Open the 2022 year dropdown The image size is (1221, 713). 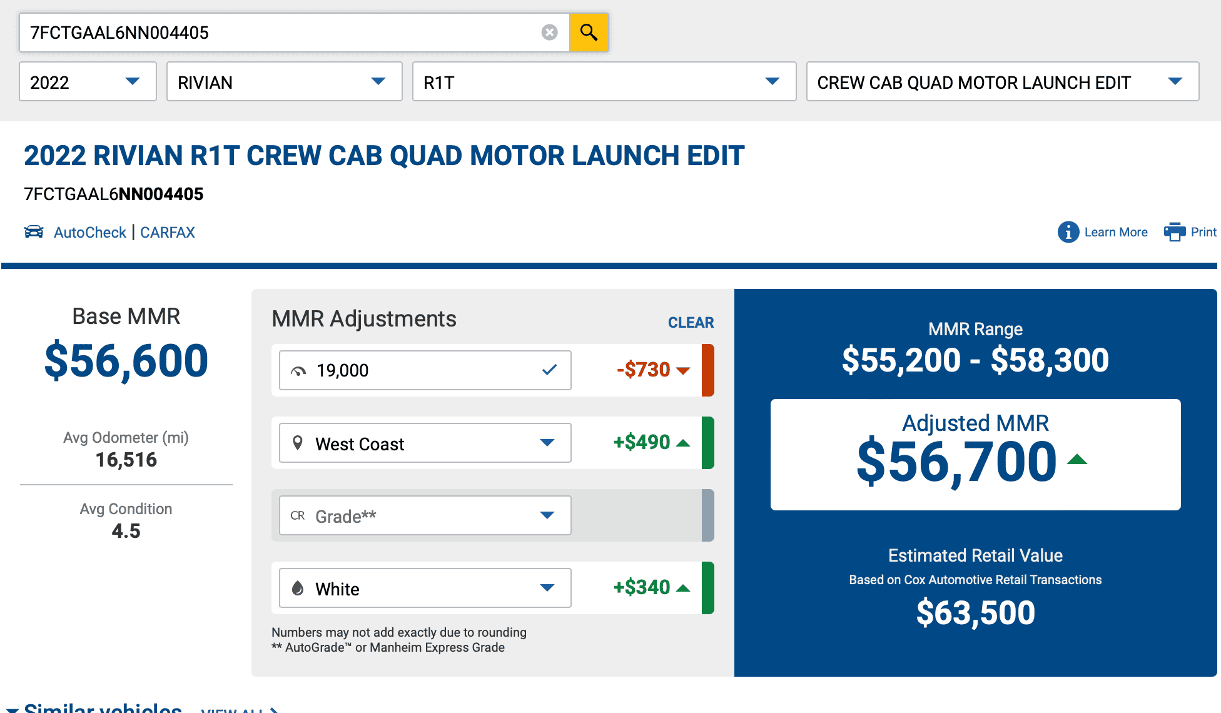[x=88, y=81]
